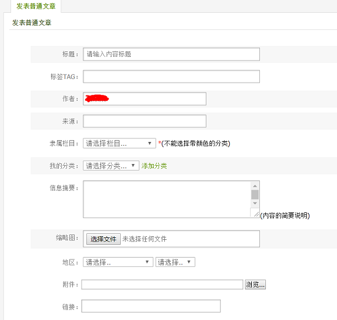Click the 来源 source field

(145, 121)
